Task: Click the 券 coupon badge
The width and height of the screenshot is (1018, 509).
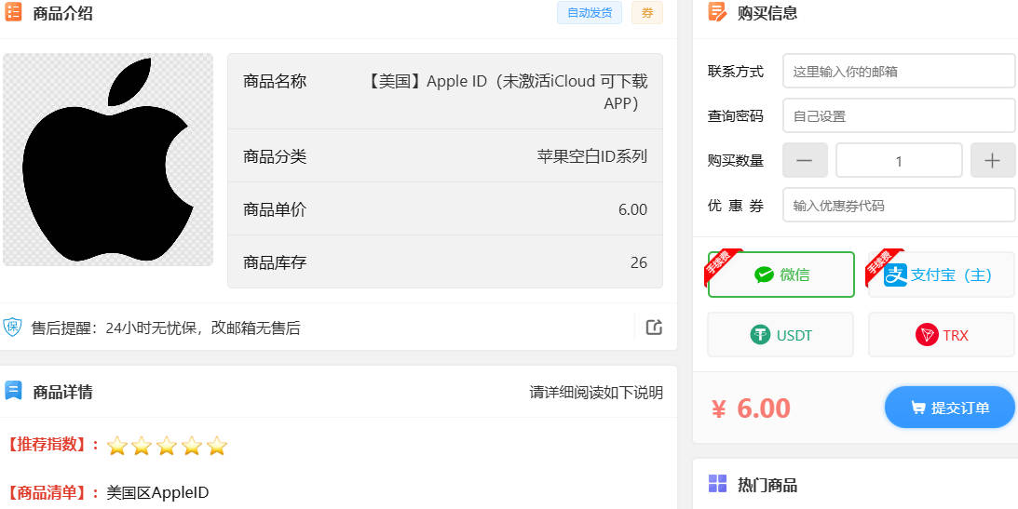Action: coord(647,13)
